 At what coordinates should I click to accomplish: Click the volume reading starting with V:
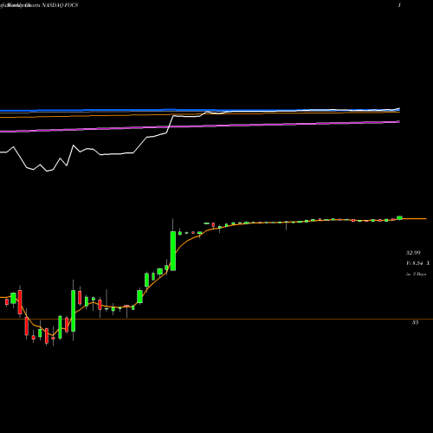pyautogui.click(x=418, y=263)
